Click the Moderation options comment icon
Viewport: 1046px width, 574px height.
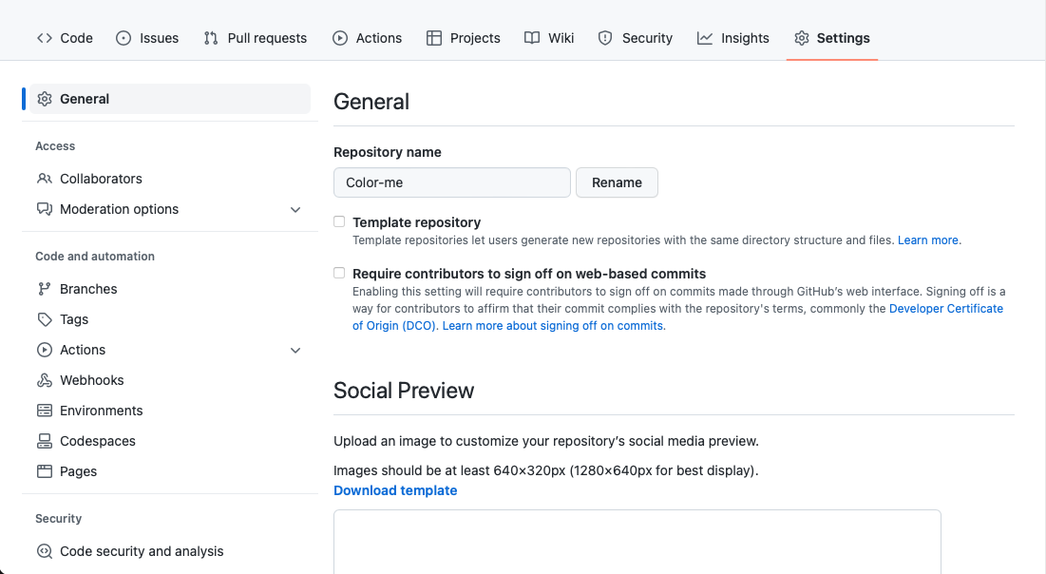tap(45, 209)
